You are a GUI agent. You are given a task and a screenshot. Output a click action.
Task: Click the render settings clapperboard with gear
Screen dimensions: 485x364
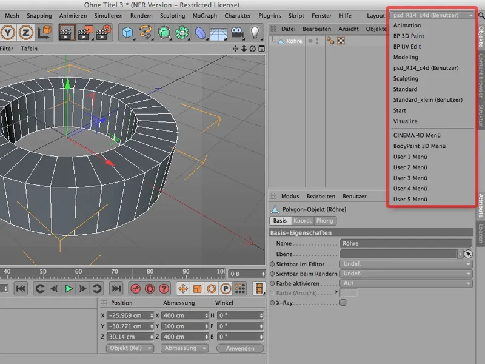[x=104, y=32]
